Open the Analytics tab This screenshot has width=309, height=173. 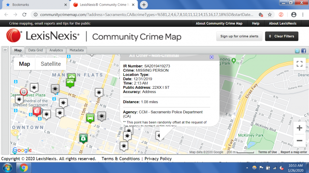coord(56,50)
